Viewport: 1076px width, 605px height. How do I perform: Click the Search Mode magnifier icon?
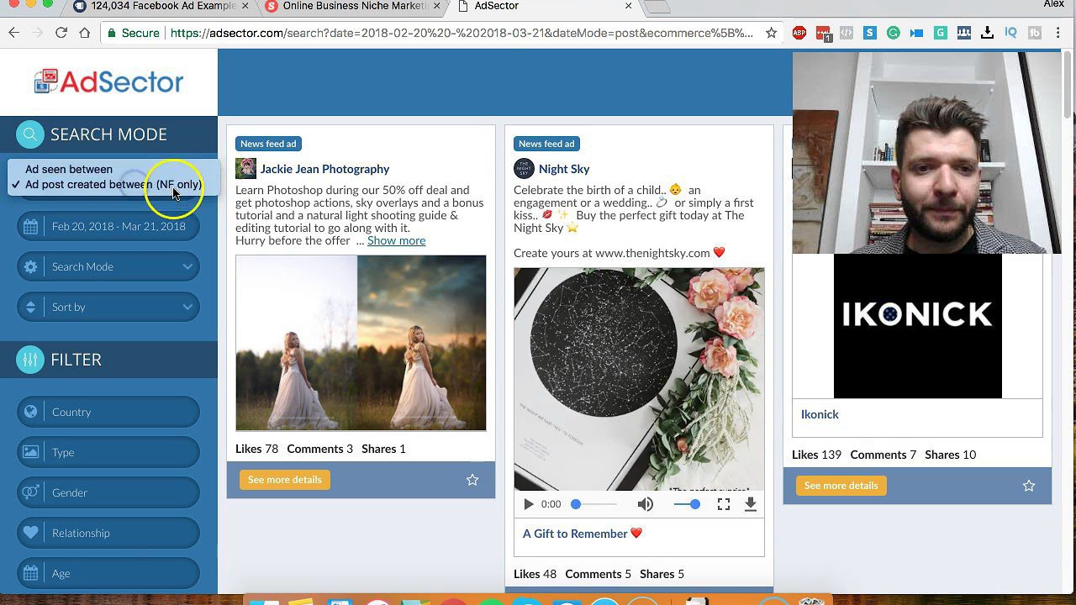[x=30, y=134]
